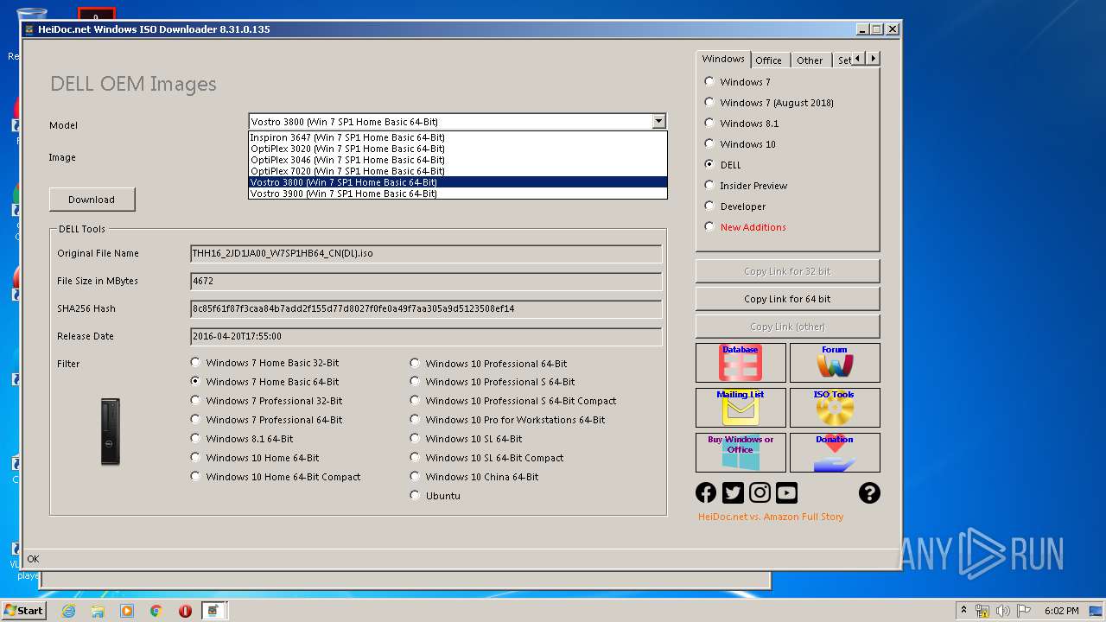
Task: Filter by Windows 7 Home Basic 32-Bit
Action: point(195,363)
